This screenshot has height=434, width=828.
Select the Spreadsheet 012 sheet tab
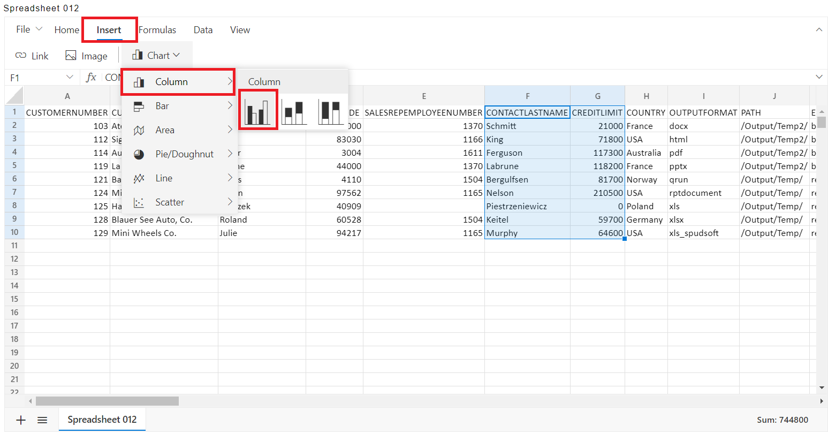102,420
